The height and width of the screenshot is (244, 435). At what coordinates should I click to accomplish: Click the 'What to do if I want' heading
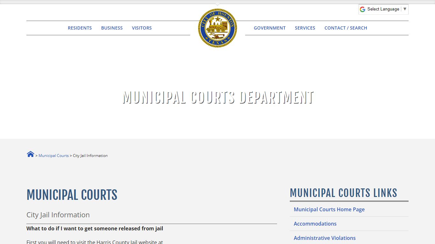pyautogui.click(x=95, y=228)
